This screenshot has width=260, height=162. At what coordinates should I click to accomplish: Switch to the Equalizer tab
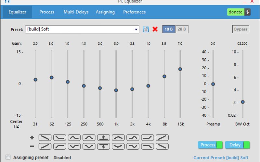[x=18, y=12]
